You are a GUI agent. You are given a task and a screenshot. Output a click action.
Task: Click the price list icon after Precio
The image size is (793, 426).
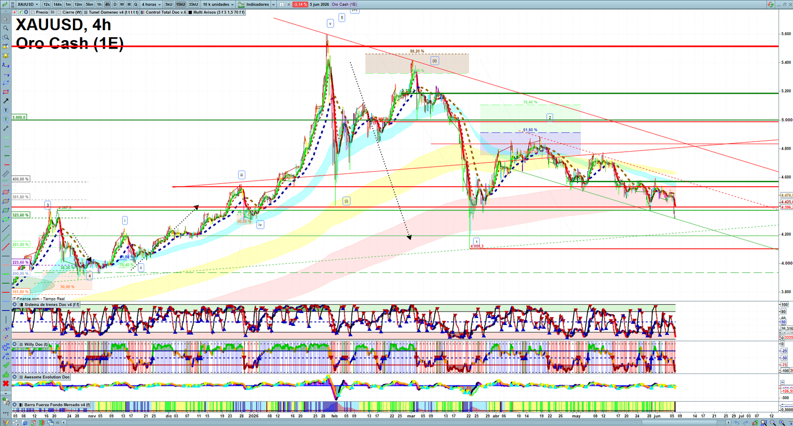[x=53, y=12]
